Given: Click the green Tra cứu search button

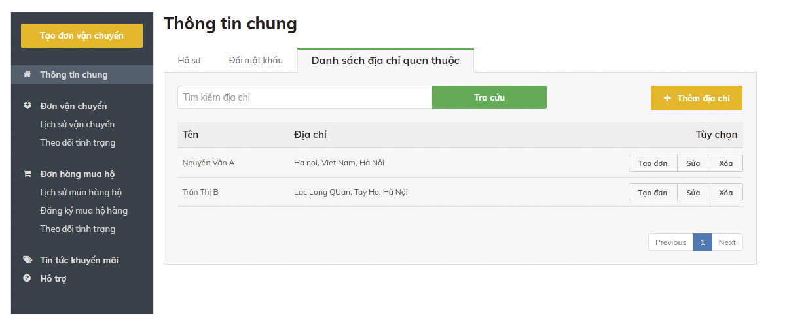Looking at the screenshot, I should [x=489, y=97].
